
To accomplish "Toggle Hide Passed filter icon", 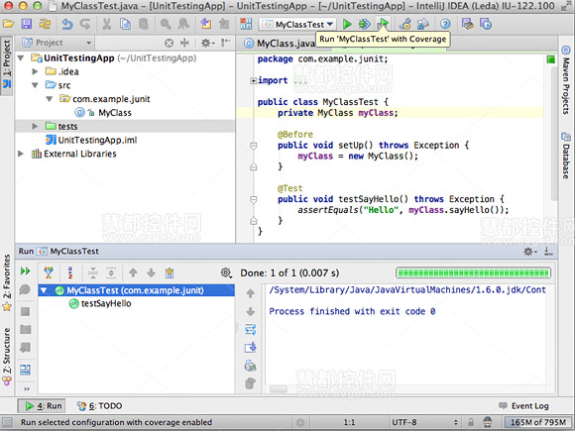I will [49, 272].
